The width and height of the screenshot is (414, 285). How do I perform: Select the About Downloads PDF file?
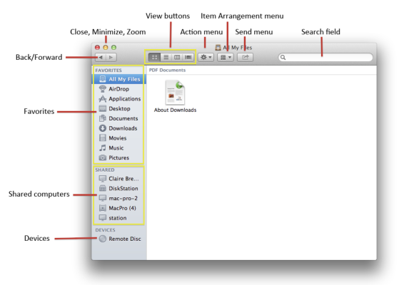click(175, 97)
